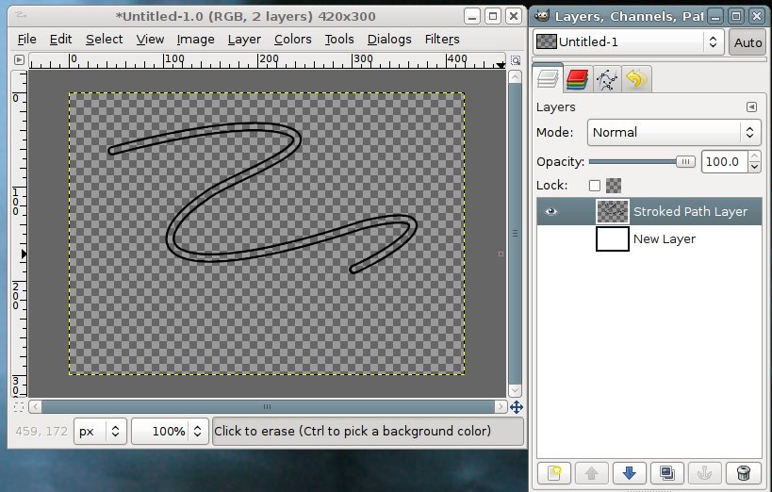Screen dimensions: 772x492
Task: Open the Undo History tab icon
Action: click(636, 79)
